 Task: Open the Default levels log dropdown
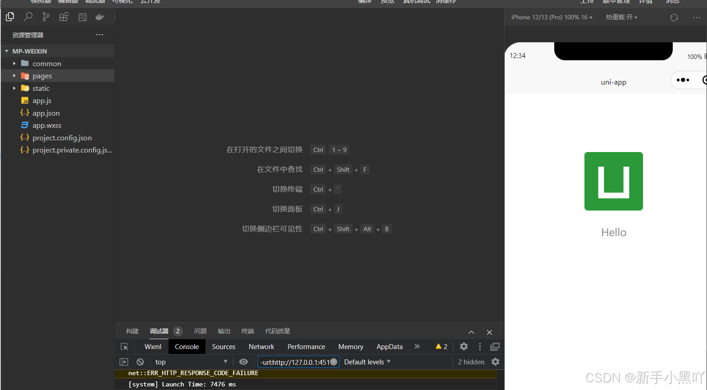367,362
